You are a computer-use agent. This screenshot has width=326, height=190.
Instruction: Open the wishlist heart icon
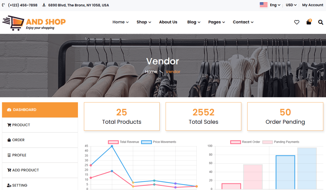point(297,22)
